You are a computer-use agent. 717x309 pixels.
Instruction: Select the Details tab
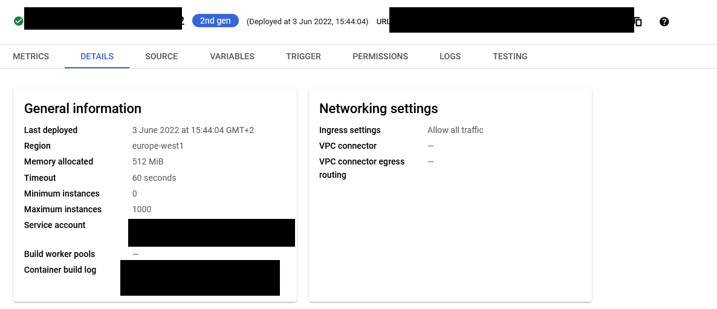pyautogui.click(x=97, y=56)
